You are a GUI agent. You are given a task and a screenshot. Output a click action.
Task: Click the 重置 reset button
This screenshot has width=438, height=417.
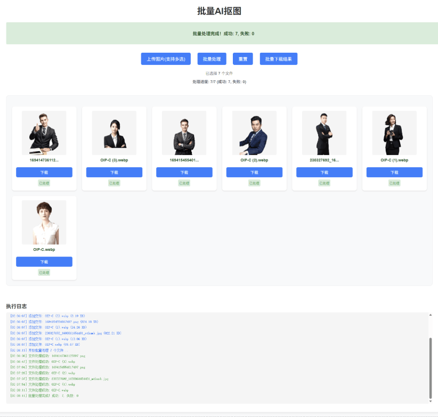coord(242,59)
